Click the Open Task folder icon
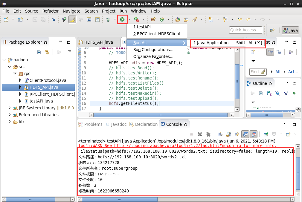302x202 pixels. pos(186,19)
